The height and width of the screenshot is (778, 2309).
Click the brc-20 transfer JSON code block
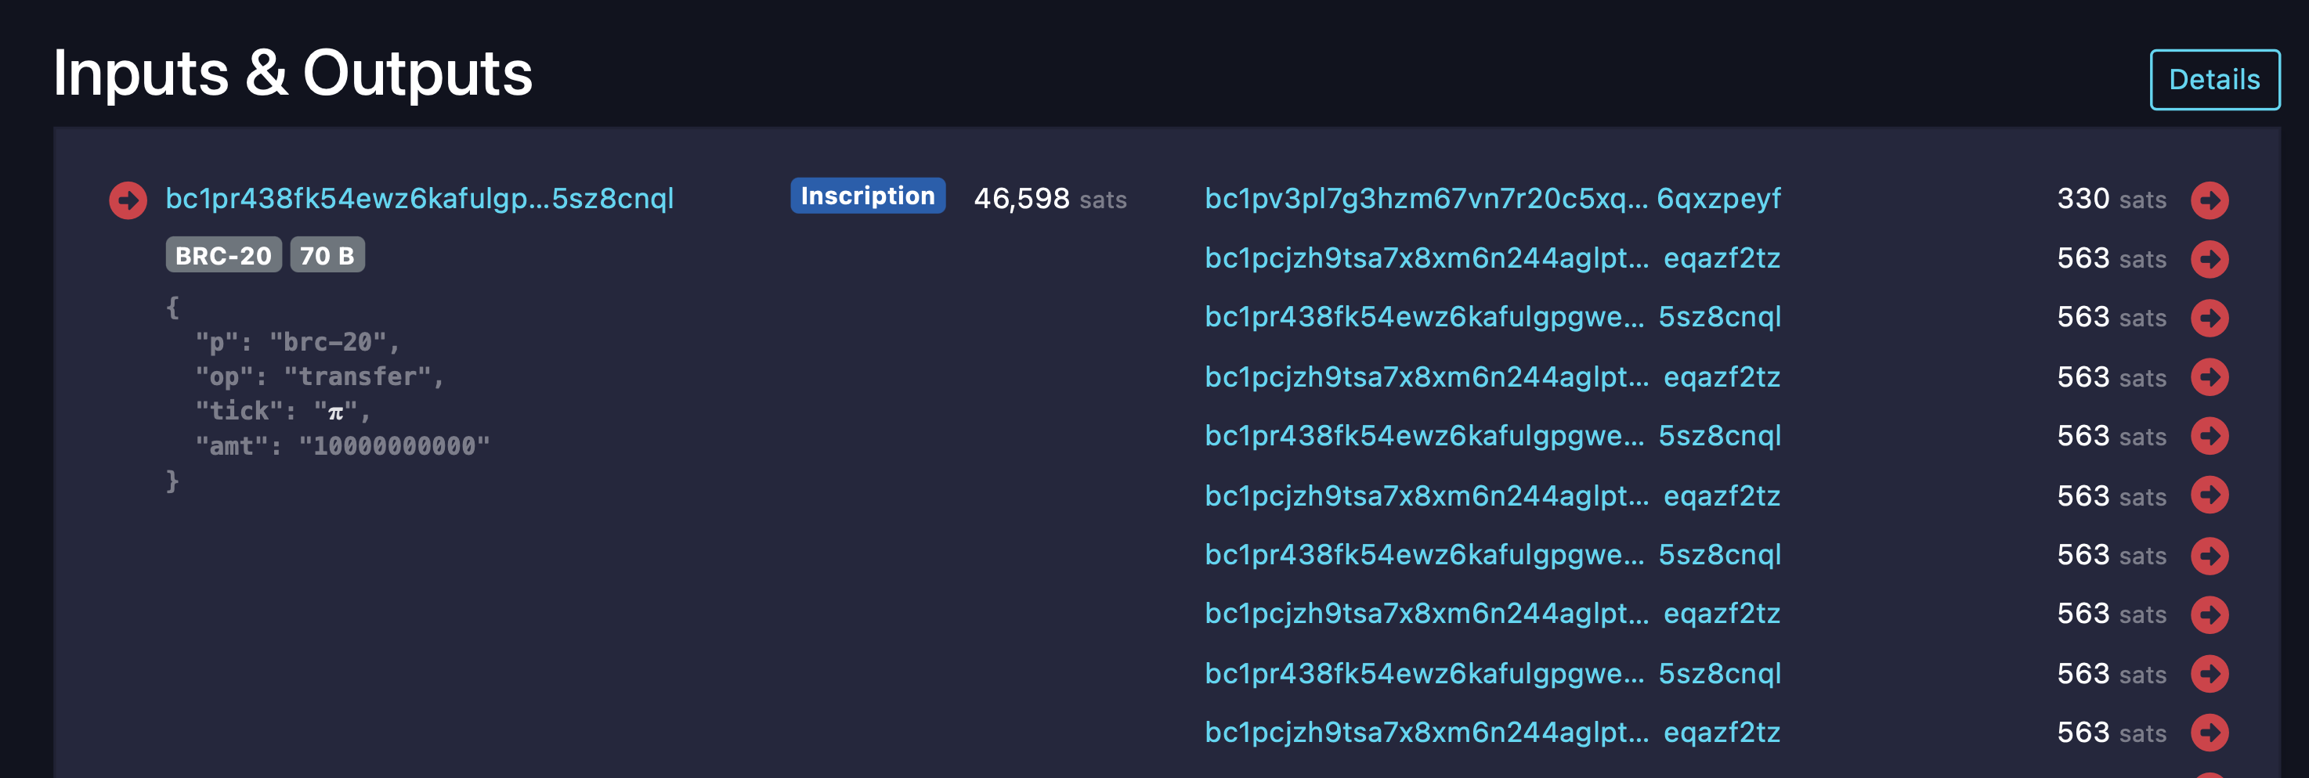click(x=328, y=394)
